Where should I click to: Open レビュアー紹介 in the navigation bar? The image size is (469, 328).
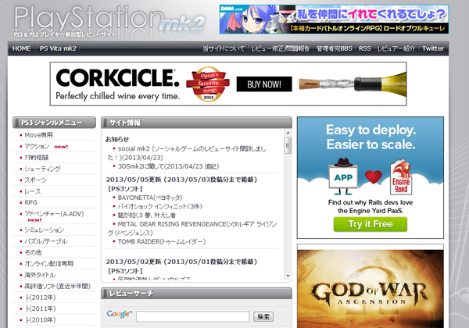tap(396, 48)
